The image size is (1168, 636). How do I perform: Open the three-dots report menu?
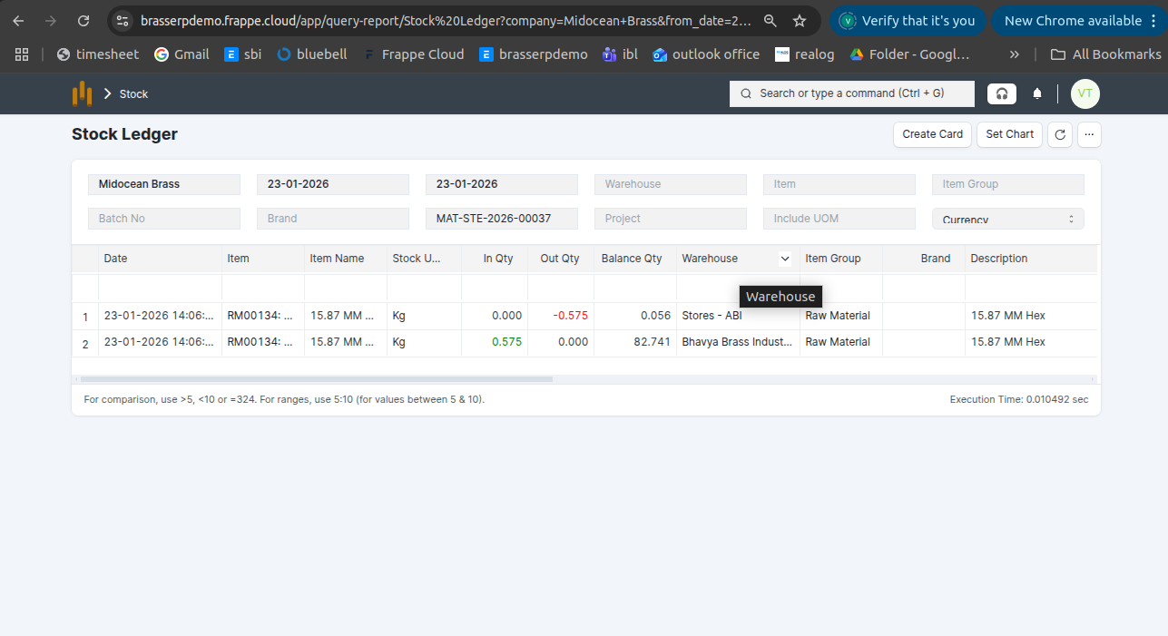click(1089, 134)
